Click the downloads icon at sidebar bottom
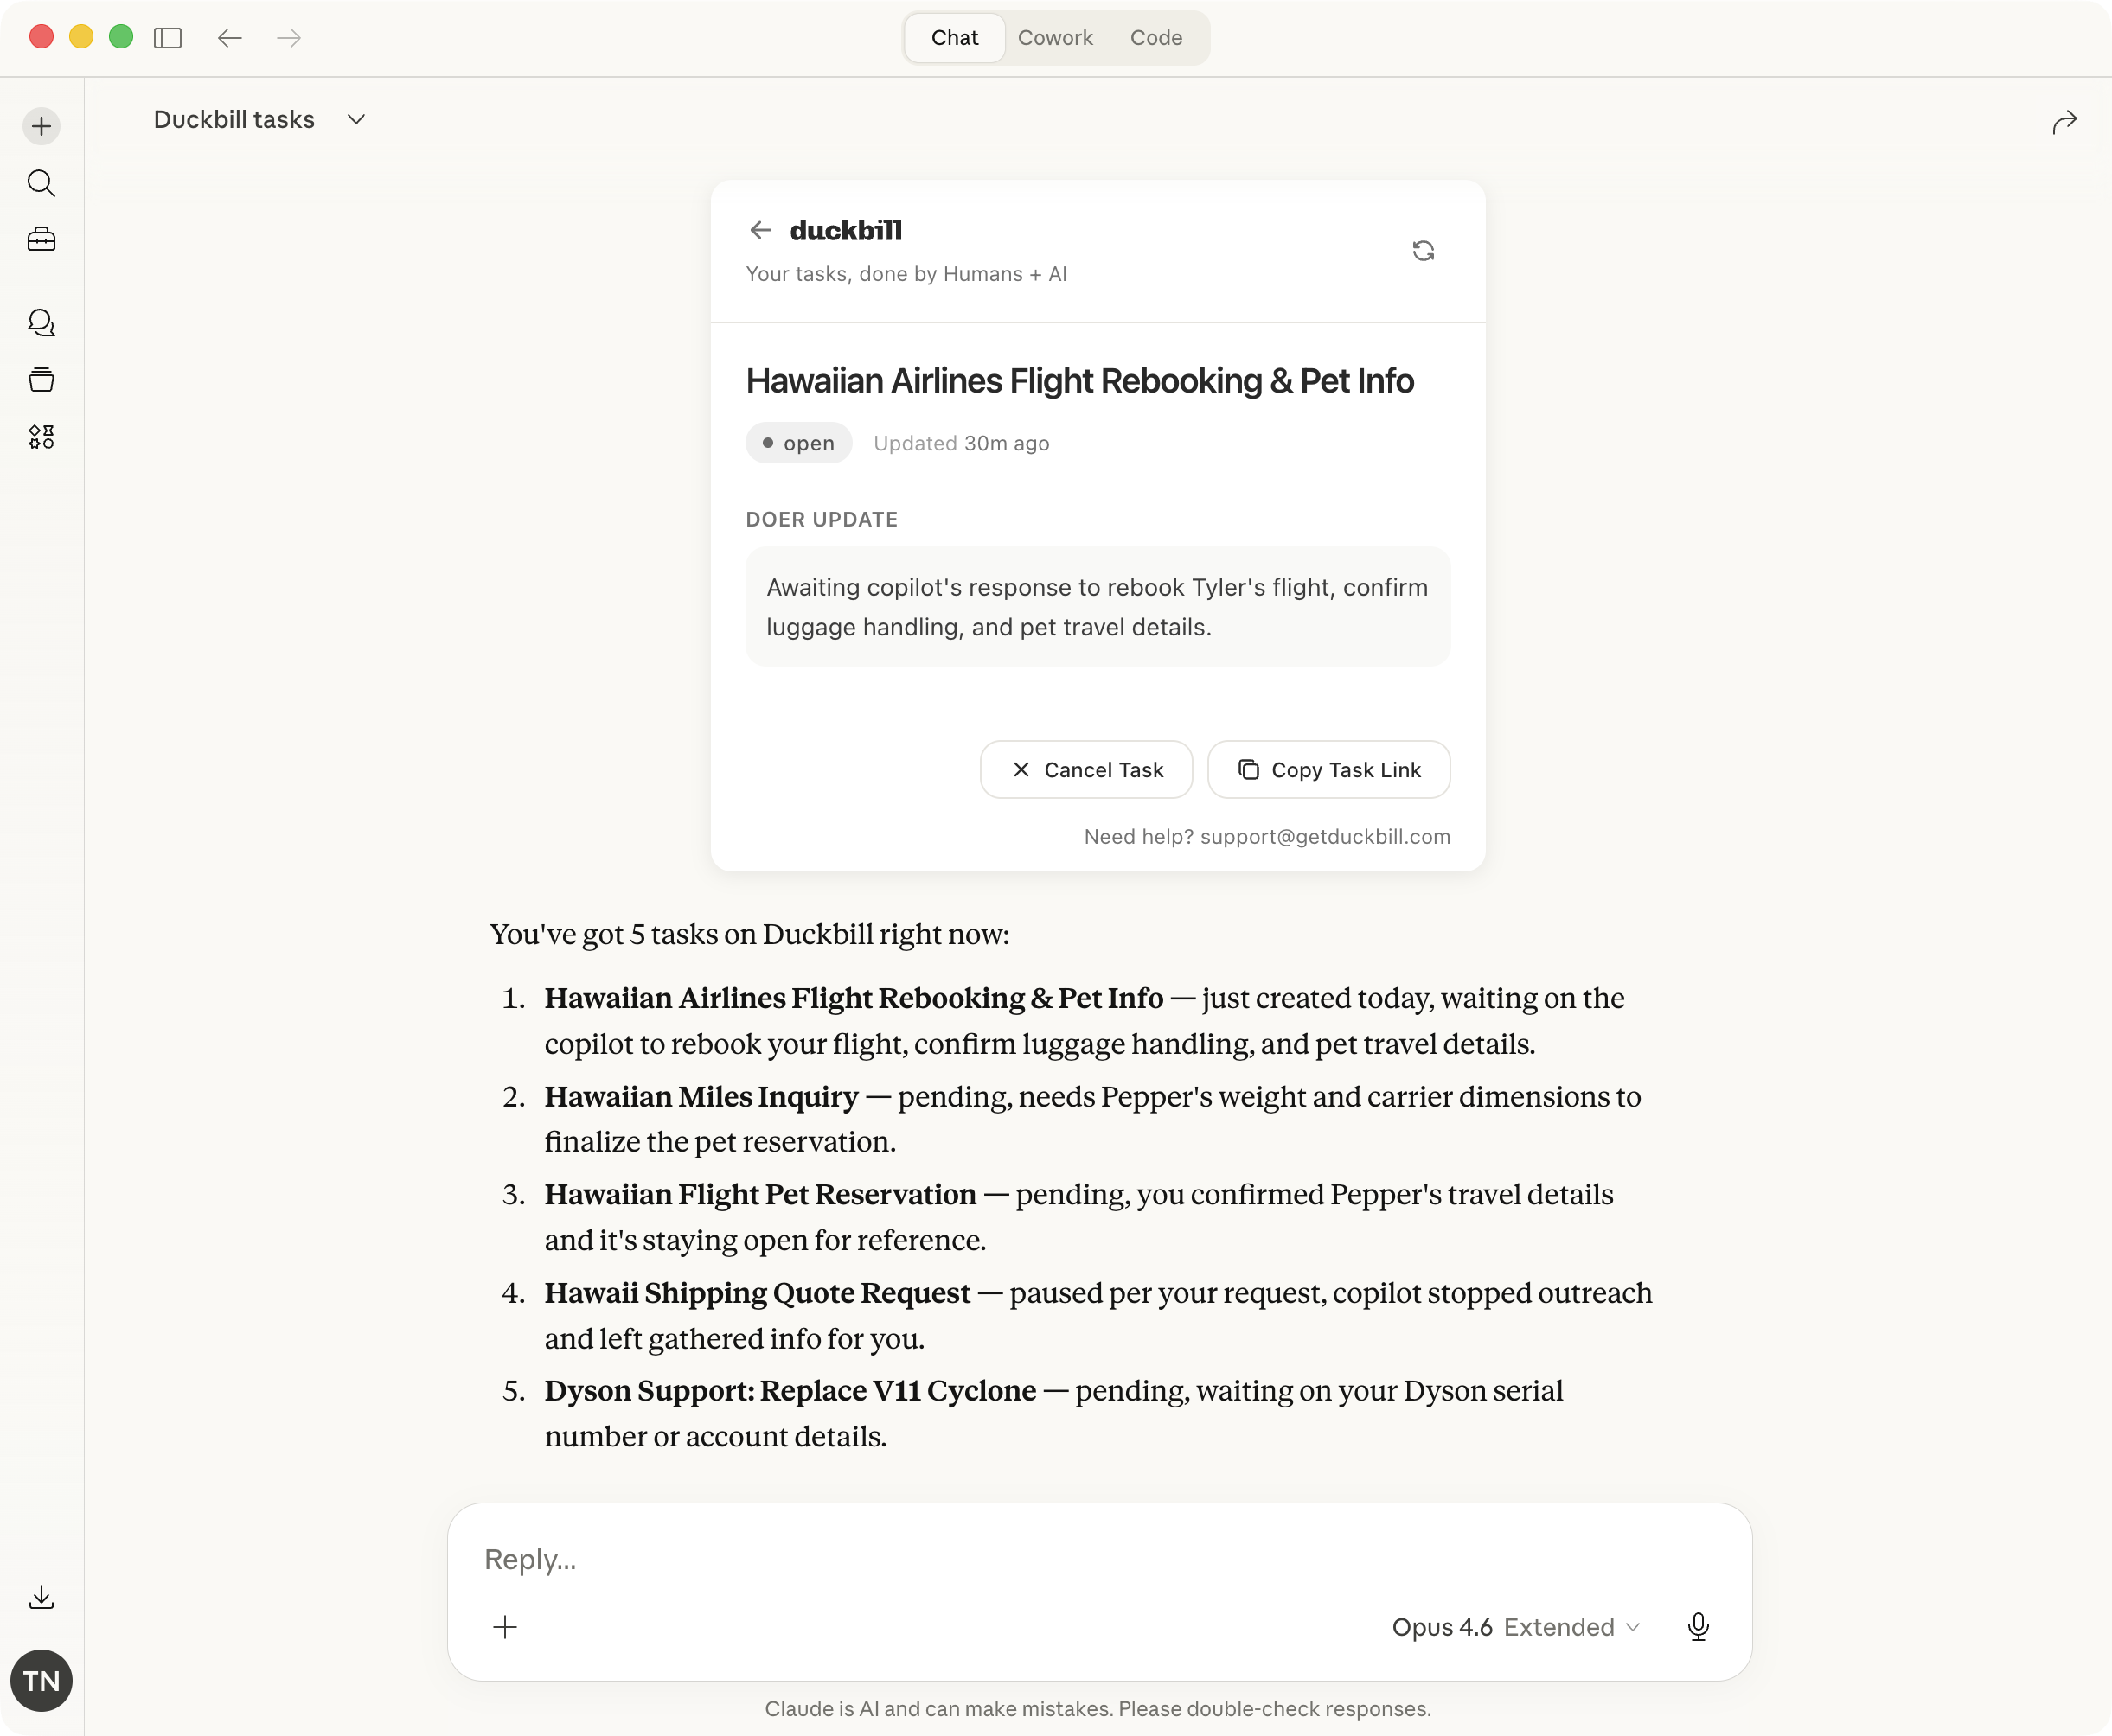2112x1736 pixels. point(41,1596)
